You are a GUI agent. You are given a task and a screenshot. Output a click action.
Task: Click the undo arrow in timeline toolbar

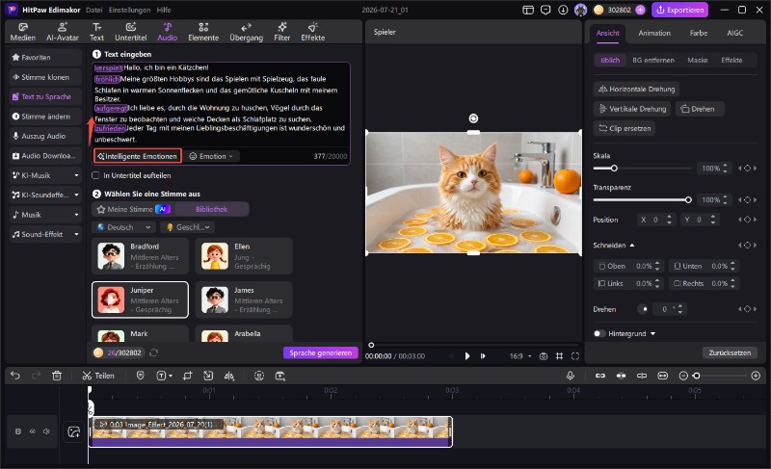[15, 376]
